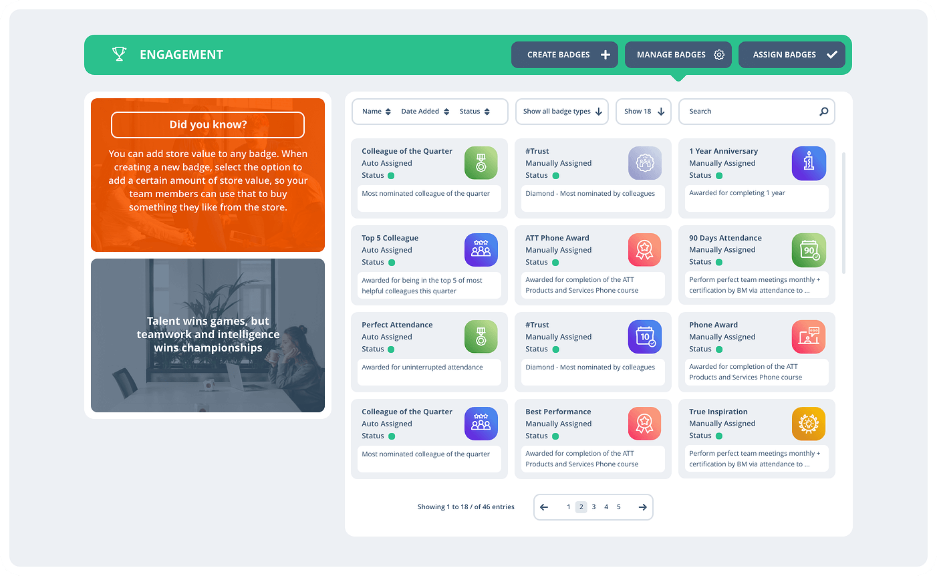Click the Top 5 Colleague badge icon

click(481, 250)
